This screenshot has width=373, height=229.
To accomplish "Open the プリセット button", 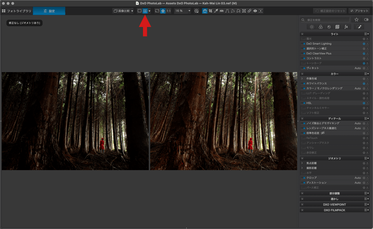I will tap(359, 11).
